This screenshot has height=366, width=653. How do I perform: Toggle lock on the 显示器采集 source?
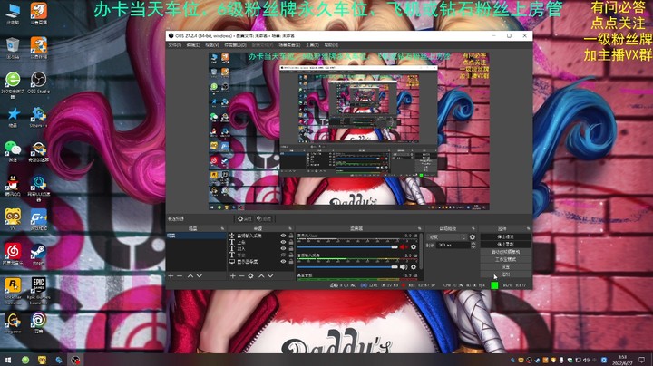coord(291,262)
